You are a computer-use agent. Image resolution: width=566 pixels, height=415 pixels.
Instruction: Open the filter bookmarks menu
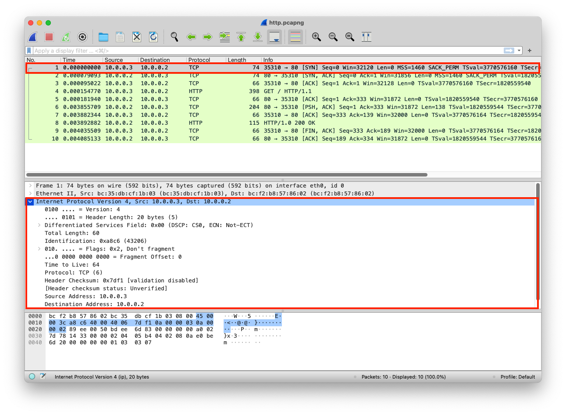pyautogui.click(x=29, y=51)
